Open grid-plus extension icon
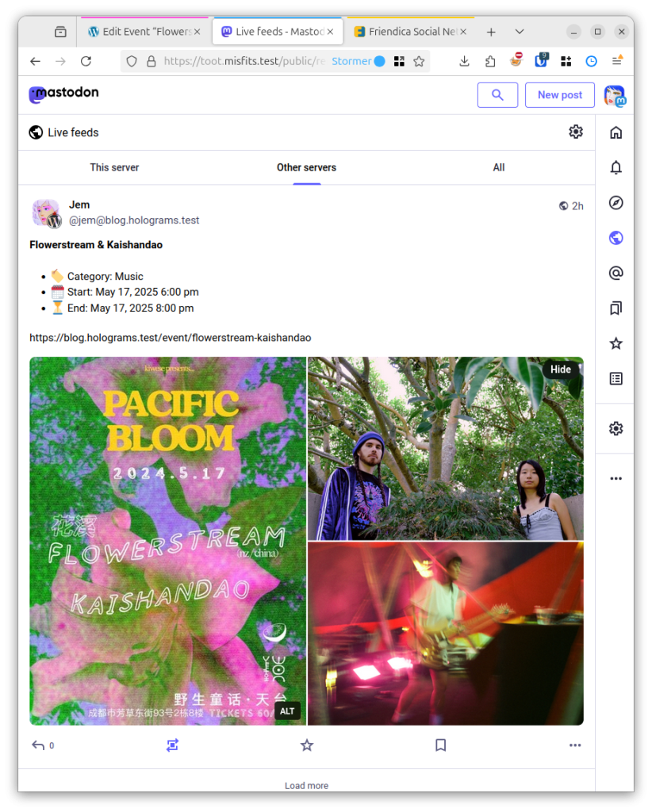Screen dimensions: 652x812 (x=566, y=61)
